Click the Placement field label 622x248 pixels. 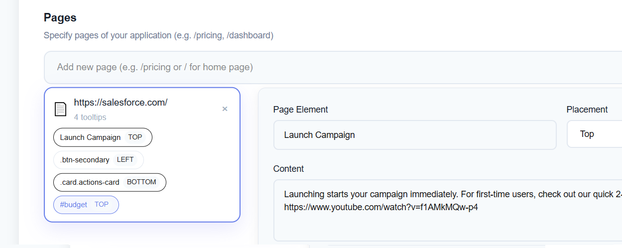pos(587,110)
